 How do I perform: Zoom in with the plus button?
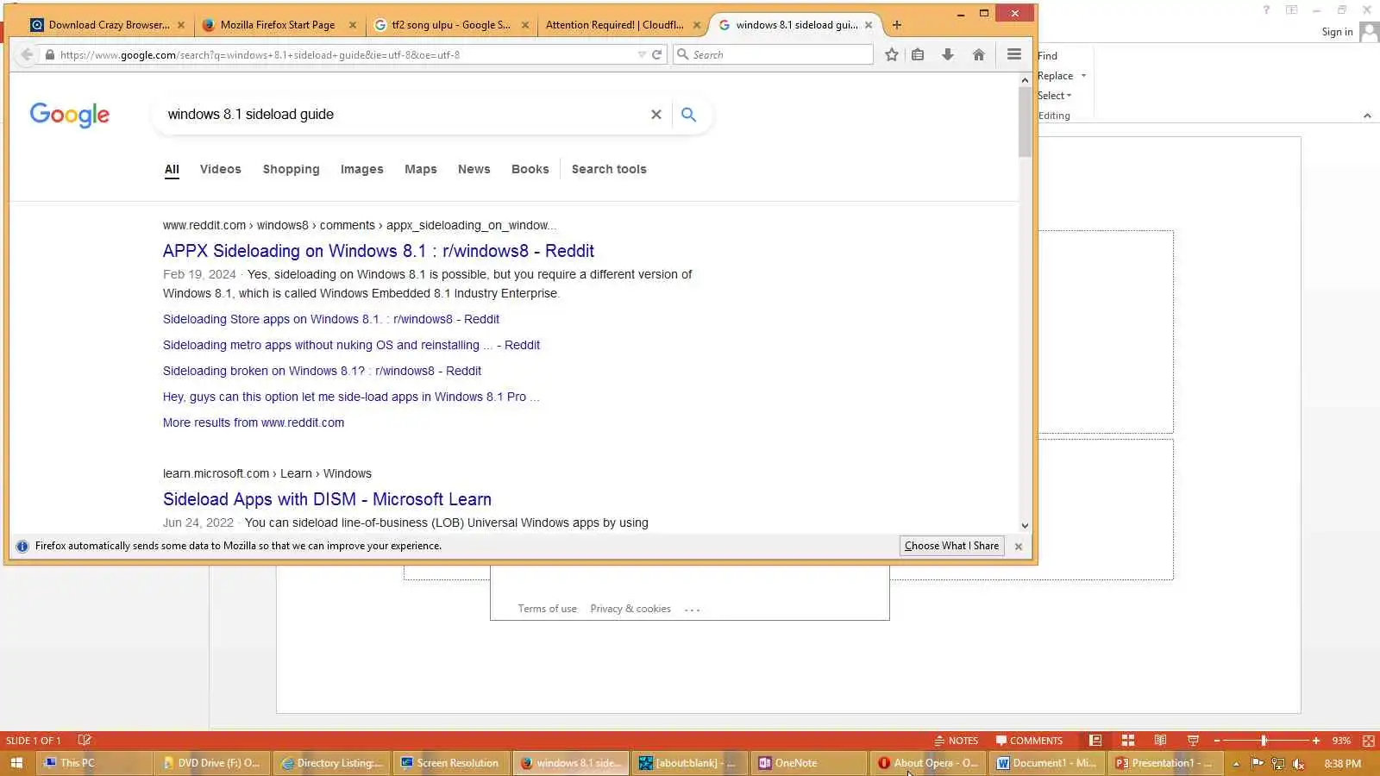click(1316, 741)
